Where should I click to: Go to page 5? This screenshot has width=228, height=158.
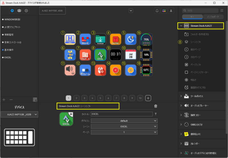click(100, 98)
